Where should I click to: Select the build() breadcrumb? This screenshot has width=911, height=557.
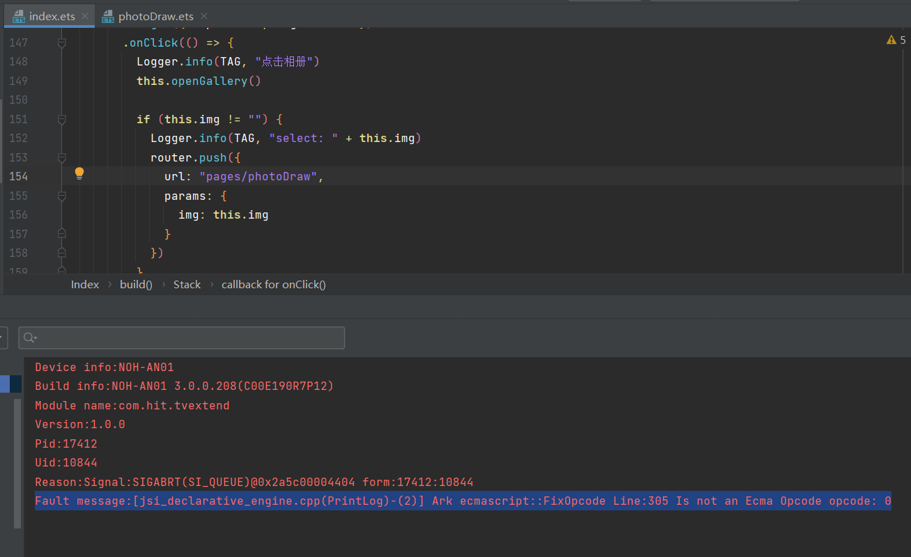click(x=136, y=284)
